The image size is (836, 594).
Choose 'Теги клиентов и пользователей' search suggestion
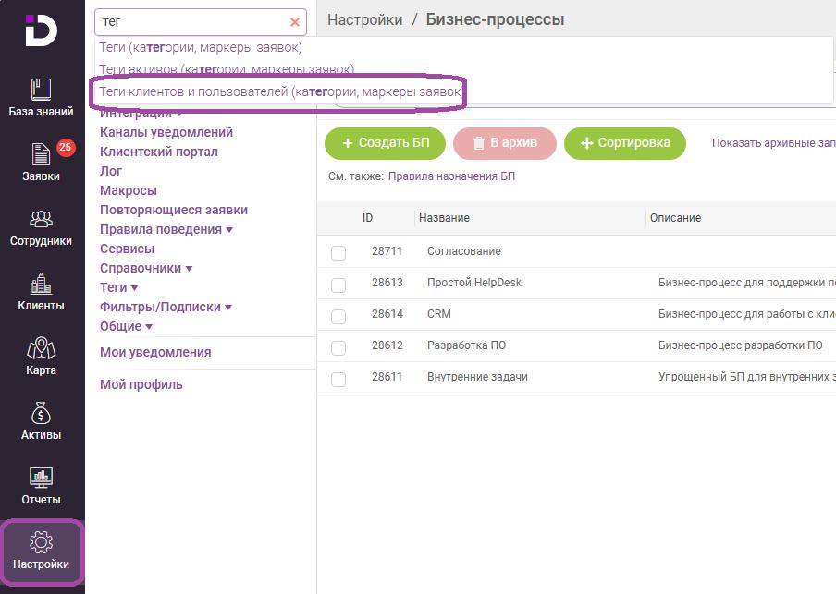pyautogui.click(x=277, y=92)
